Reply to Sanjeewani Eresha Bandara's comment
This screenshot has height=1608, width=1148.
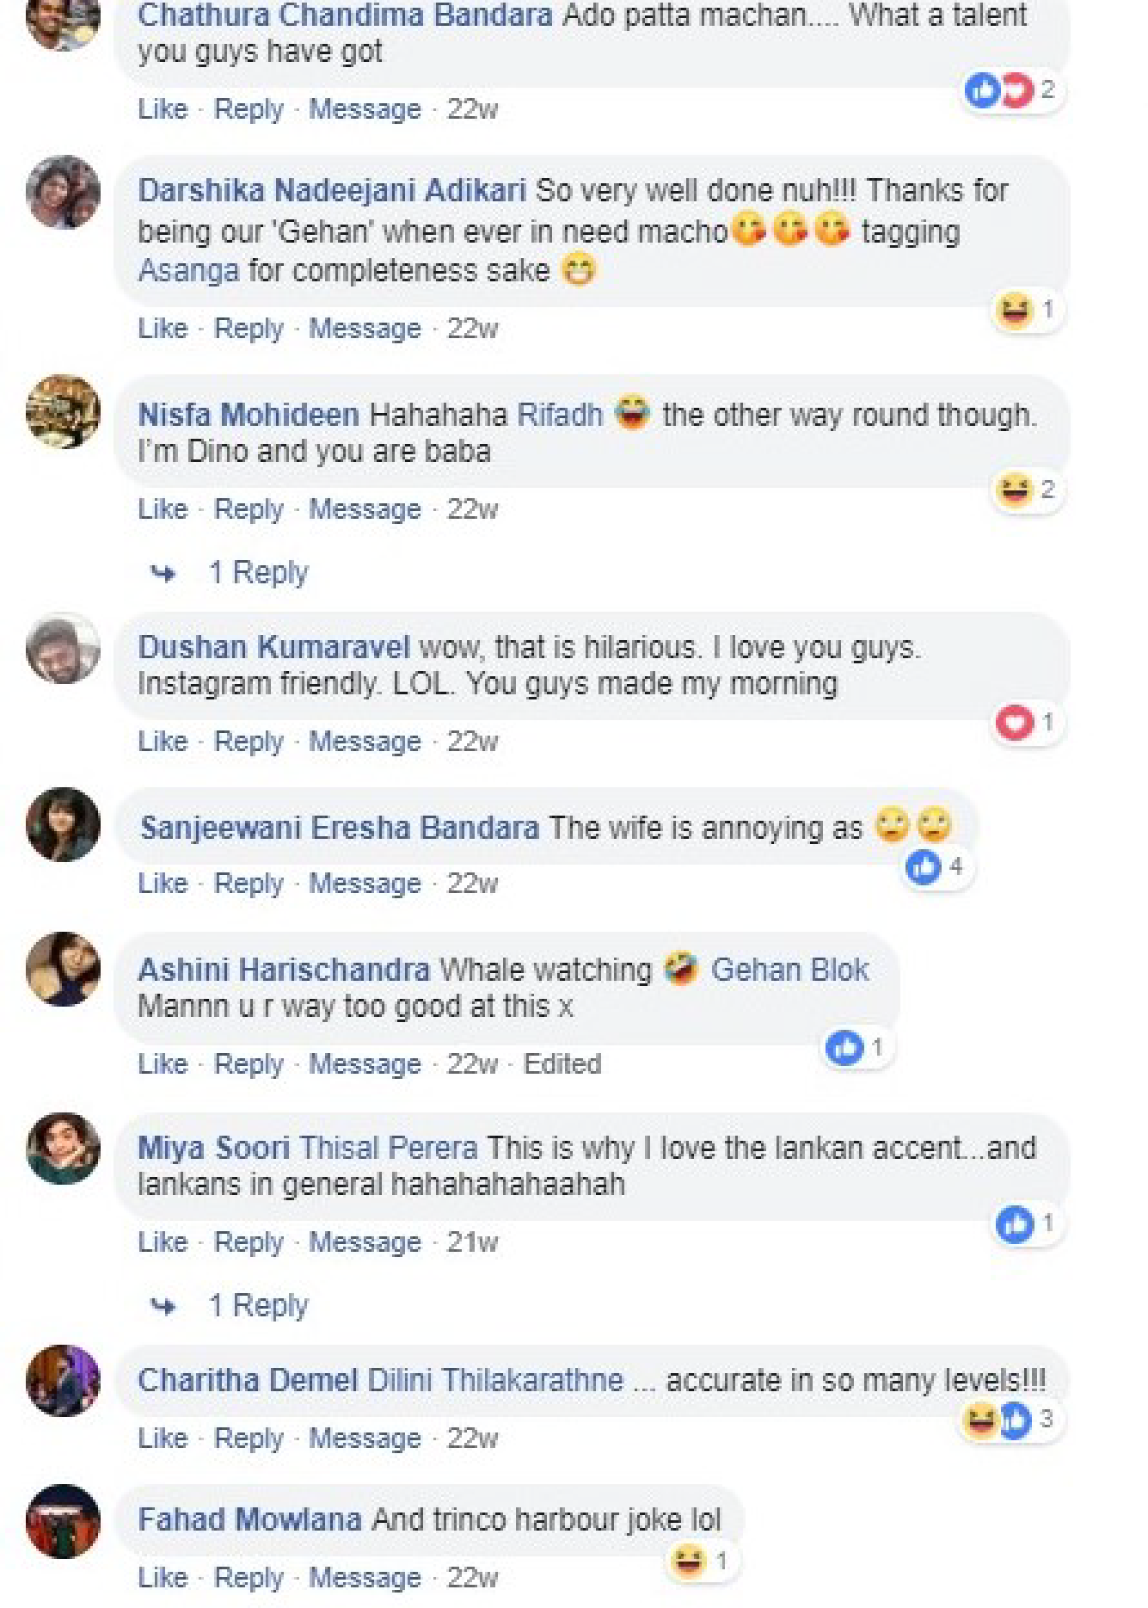[x=249, y=884]
